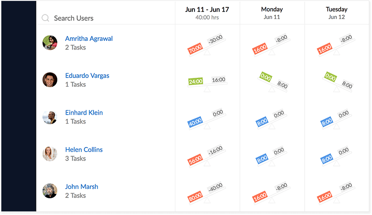This screenshot has height=215, width=372.
Task: Click Amritha Agrawal's Monday 16:00 scale icon
Action: tap(272, 45)
